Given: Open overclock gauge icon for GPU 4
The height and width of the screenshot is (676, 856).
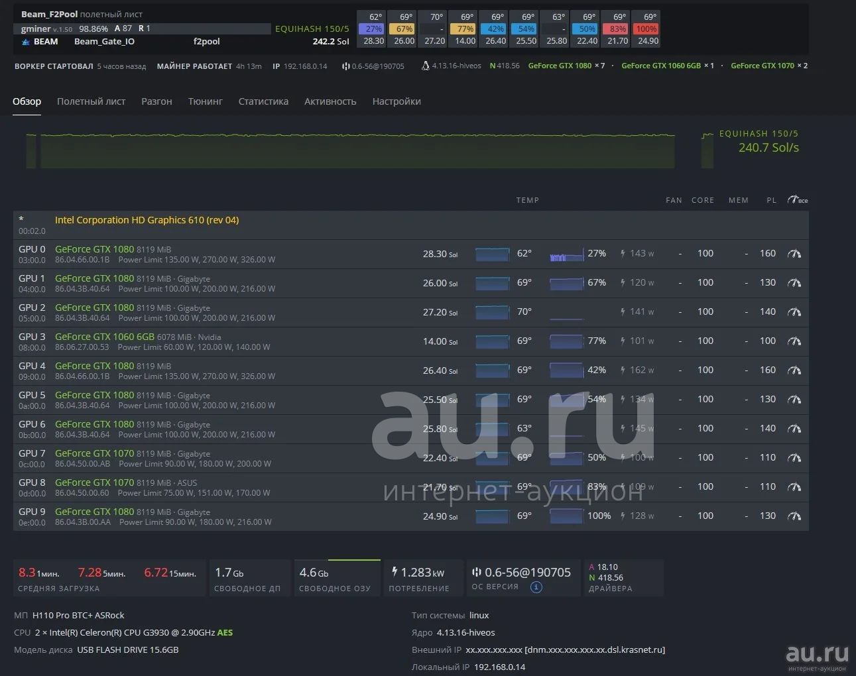Looking at the screenshot, I should [x=794, y=370].
